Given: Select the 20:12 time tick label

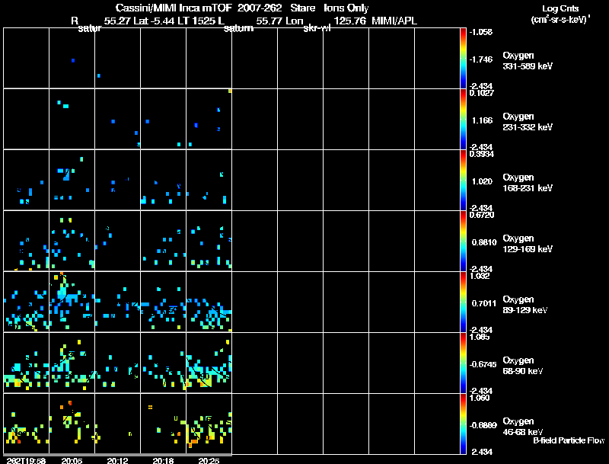Looking at the screenshot, I should (118, 460).
